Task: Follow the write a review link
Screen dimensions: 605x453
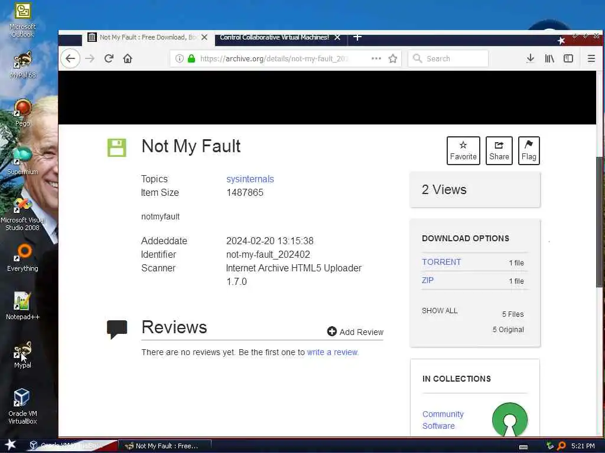Action: (333, 352)
